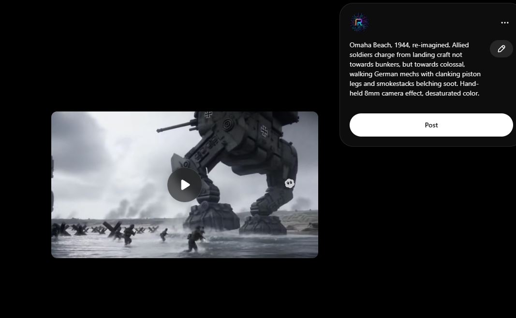Open the colorful R profile avatar
Image resolution: width=516 pixels, height=318 pixels.
click(359, 23)
